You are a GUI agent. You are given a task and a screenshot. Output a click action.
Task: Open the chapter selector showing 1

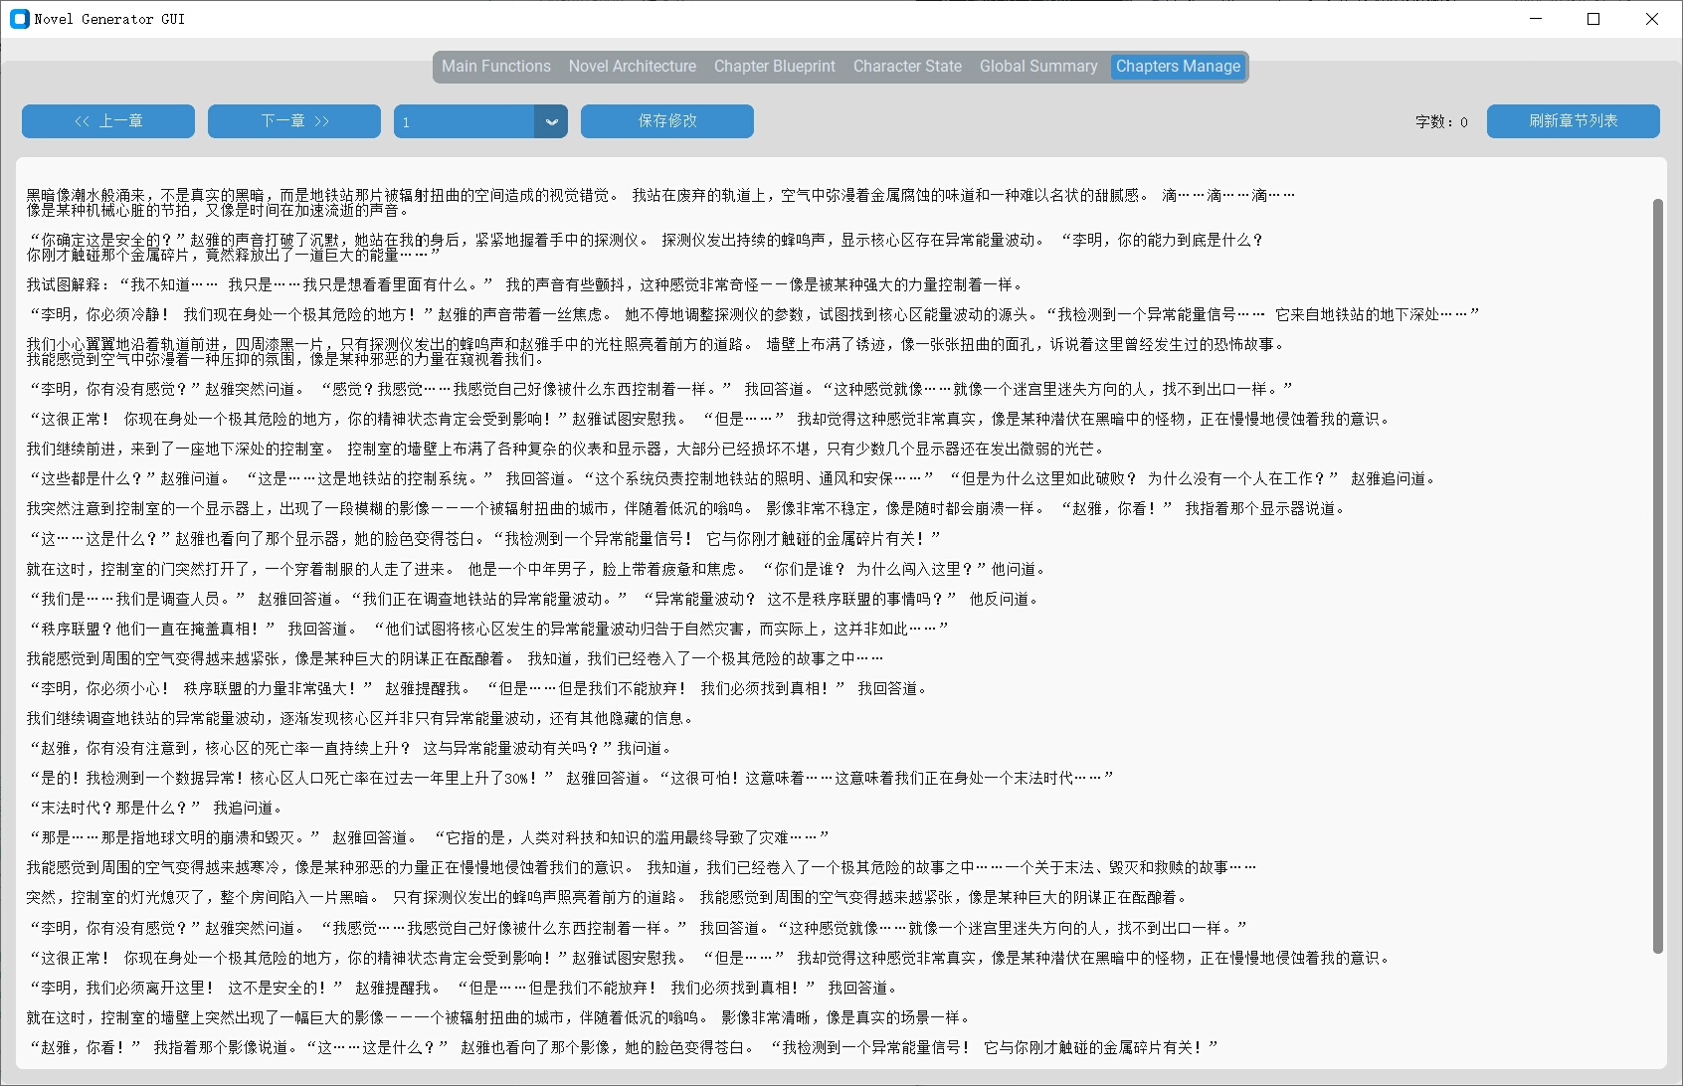point(480,121)
